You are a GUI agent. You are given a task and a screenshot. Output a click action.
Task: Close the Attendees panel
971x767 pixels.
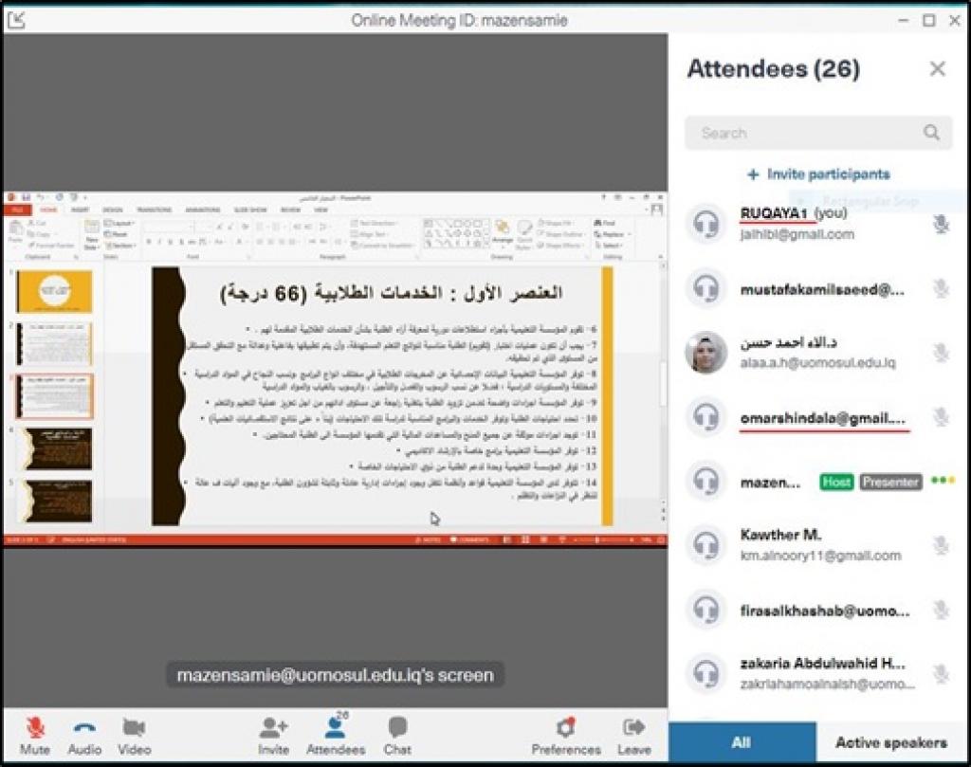coord(937,69)
